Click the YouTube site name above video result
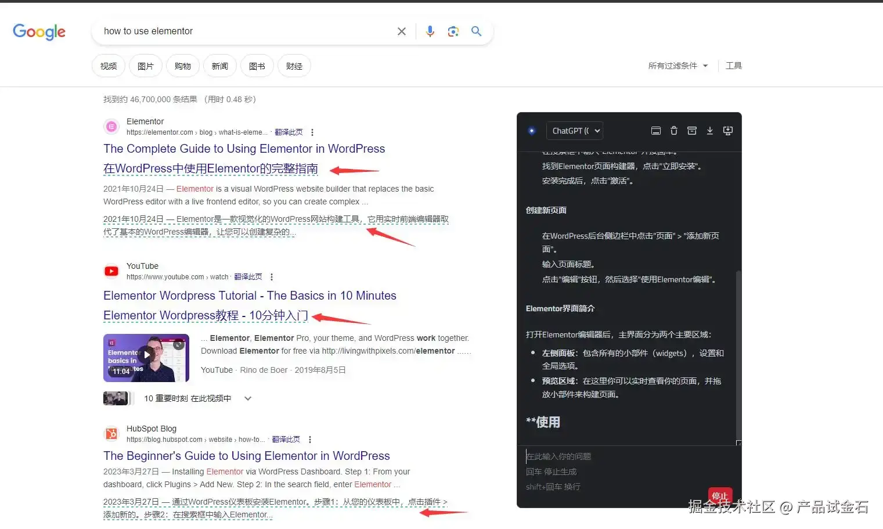The height and width of the screenshot is (529, 883). click(142, 266)
